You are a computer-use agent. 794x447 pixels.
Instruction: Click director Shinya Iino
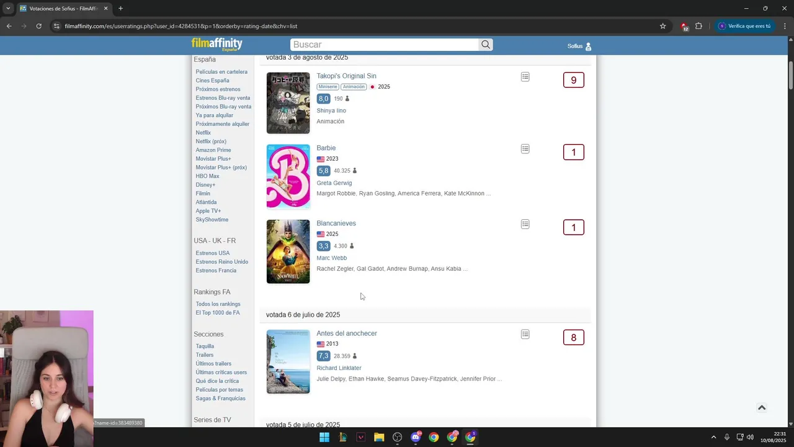tap(331, 111)
